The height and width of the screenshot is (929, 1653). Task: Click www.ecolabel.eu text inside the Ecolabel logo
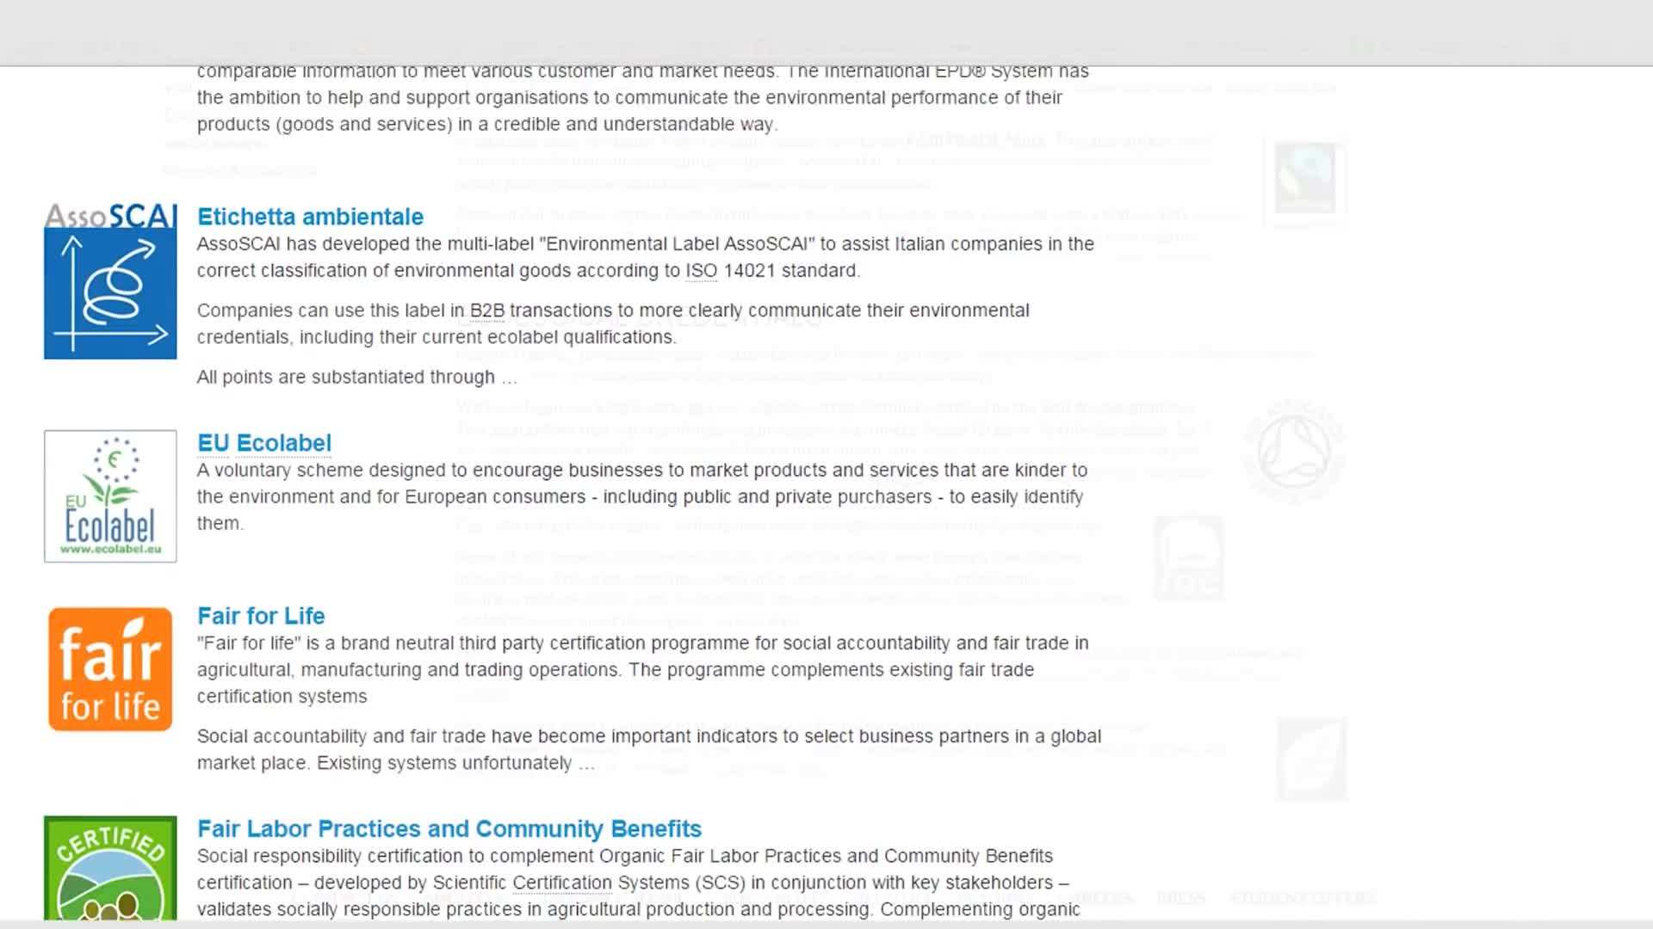110,549
